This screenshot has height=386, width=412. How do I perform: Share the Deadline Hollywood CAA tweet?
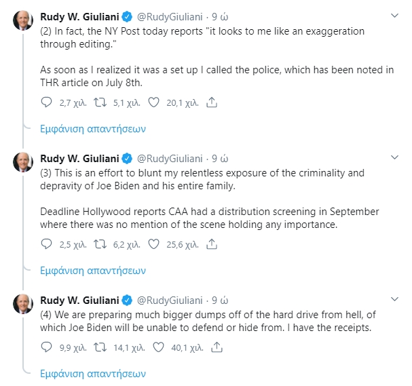211,244
